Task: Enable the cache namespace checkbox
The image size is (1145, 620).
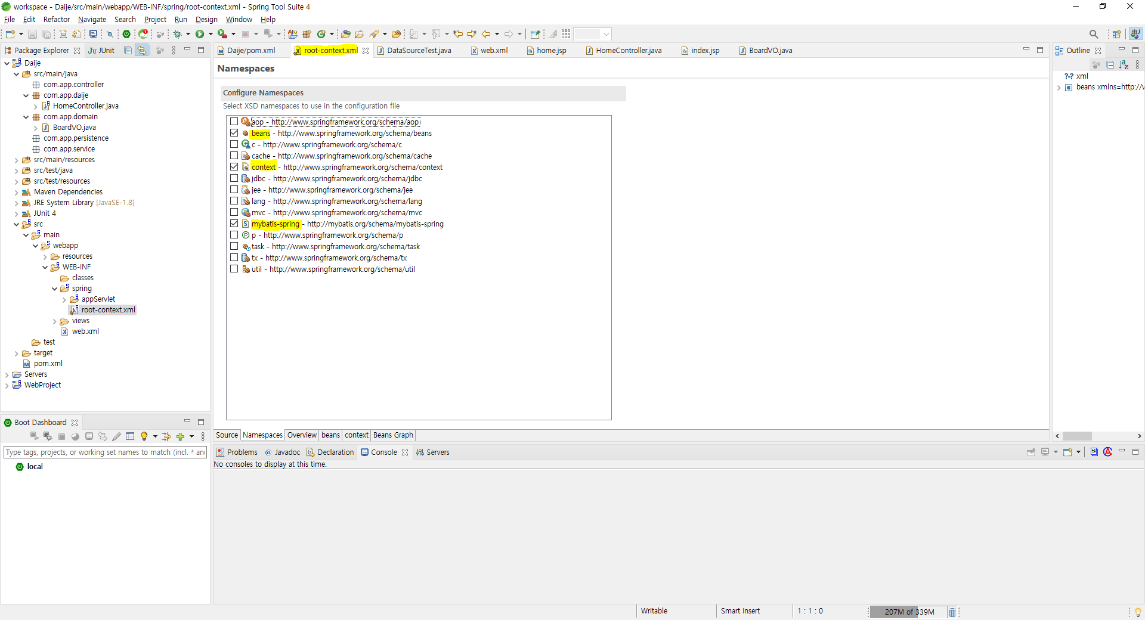Action: [x=234, y=156]
